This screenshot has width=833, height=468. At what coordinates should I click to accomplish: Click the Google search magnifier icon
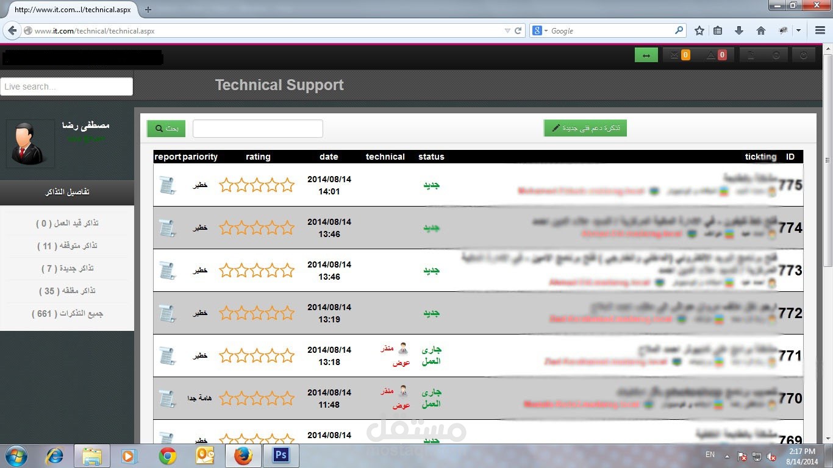679,30
